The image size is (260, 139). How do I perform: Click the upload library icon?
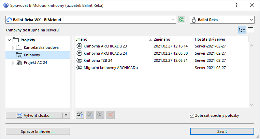[80, 115]
